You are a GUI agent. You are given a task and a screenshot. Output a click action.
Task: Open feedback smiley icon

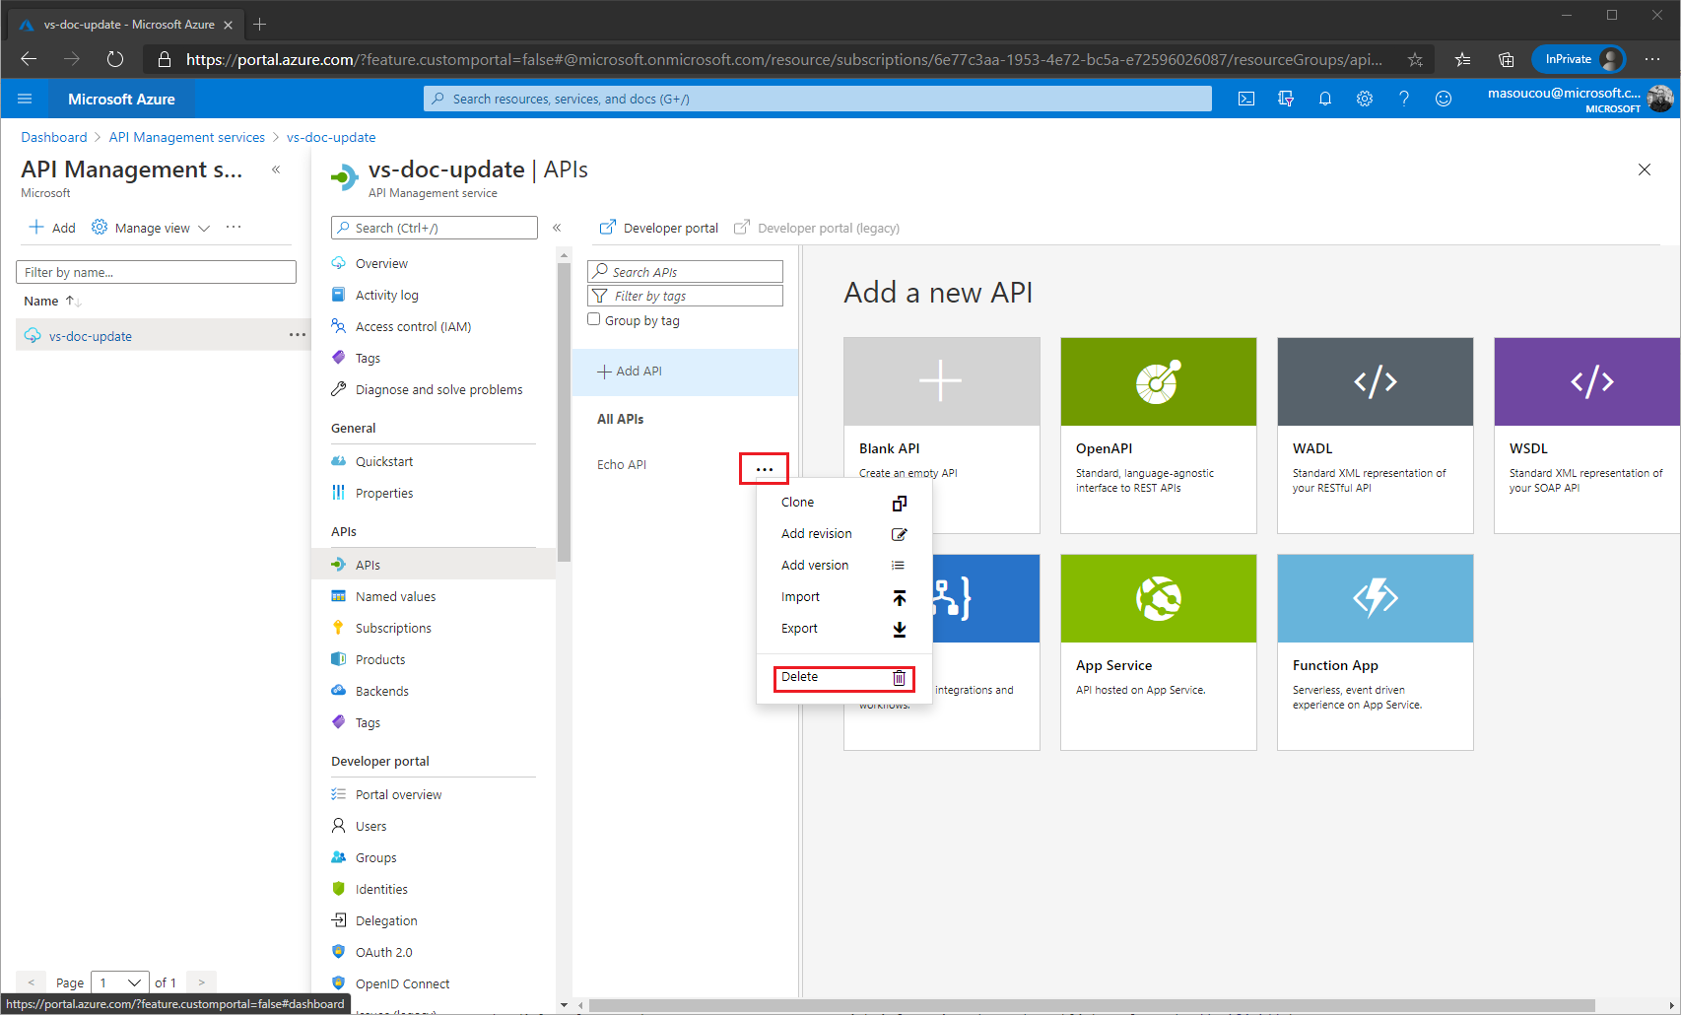coord(1444,99)
